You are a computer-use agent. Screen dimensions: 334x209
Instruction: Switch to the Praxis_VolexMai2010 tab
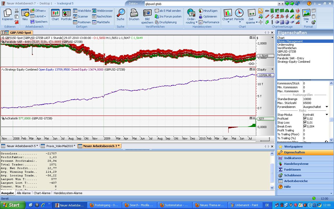coord(61,146)
